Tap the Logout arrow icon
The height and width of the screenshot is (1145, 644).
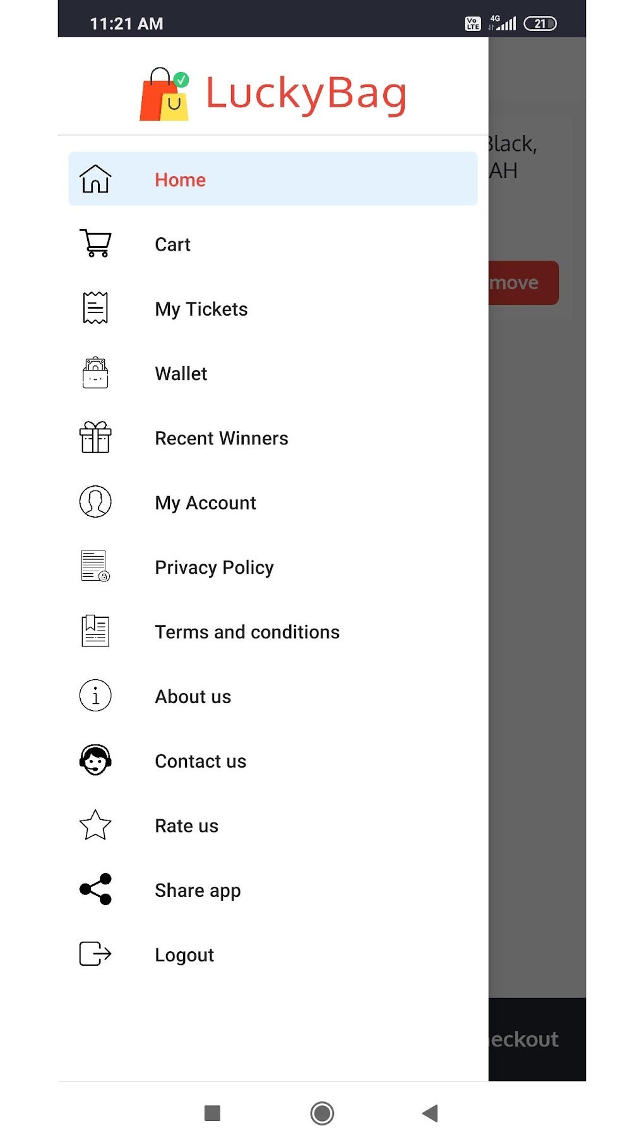pyautogui.click(x=95, y=954)
